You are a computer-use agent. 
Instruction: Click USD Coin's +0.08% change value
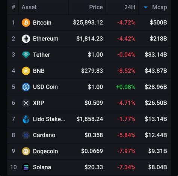(x=126, y=87)
